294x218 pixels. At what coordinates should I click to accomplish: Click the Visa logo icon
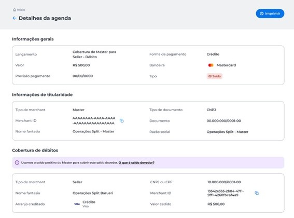77,204
